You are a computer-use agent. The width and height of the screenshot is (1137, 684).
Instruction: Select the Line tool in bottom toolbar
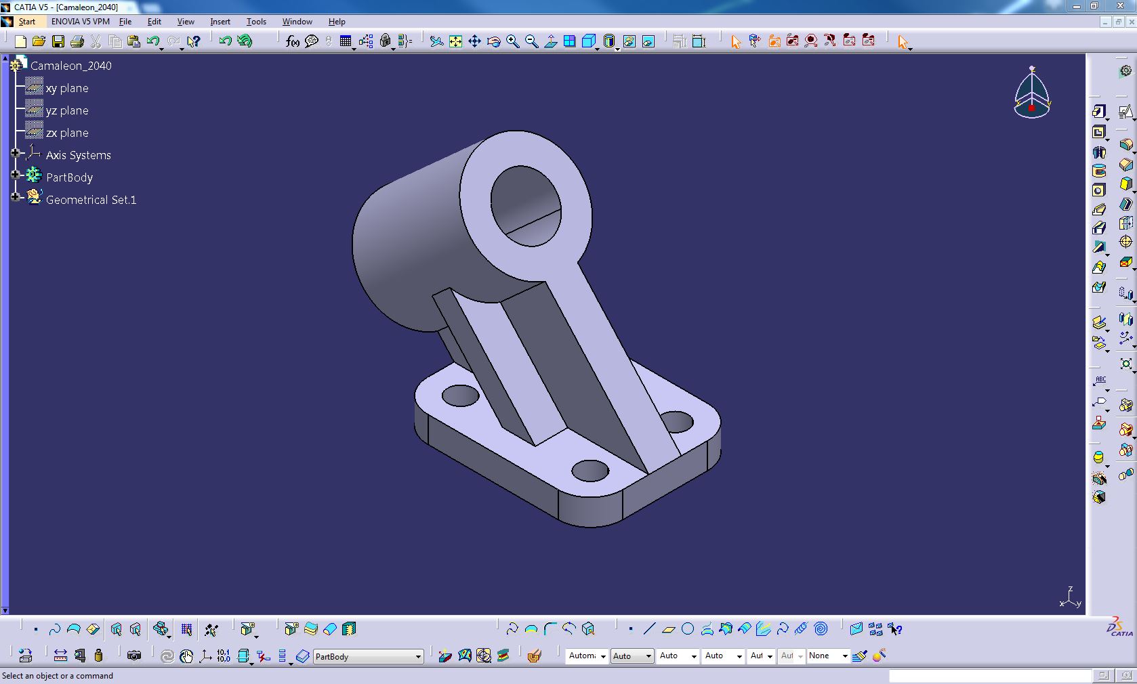click(x=649, y=629)
